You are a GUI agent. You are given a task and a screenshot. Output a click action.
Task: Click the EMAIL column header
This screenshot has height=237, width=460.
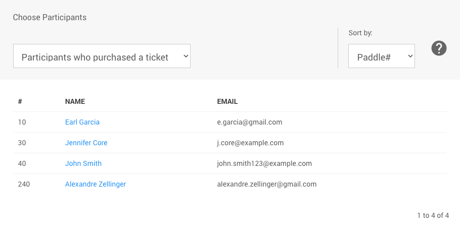(x=227, y=101)
